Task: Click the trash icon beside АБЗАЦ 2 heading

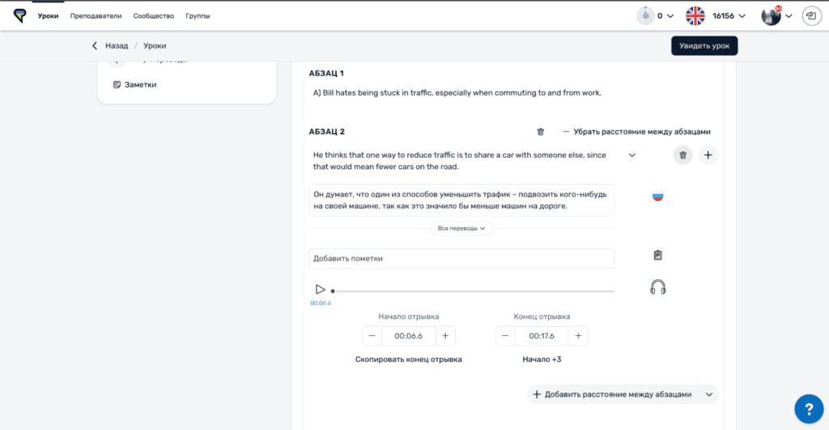Action: click(541, 131)
